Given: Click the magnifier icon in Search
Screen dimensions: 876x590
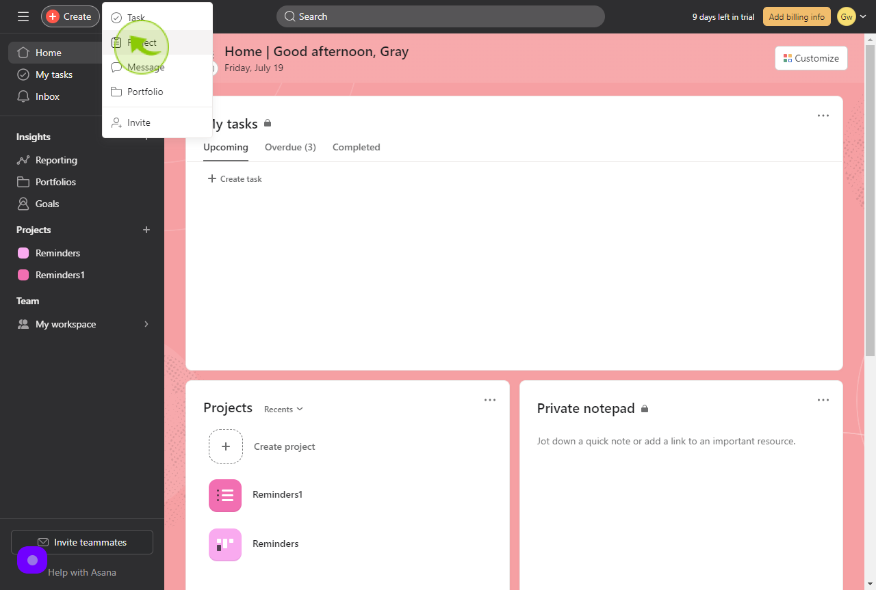Looking at the screenshot, I should [x=289, y=16].
